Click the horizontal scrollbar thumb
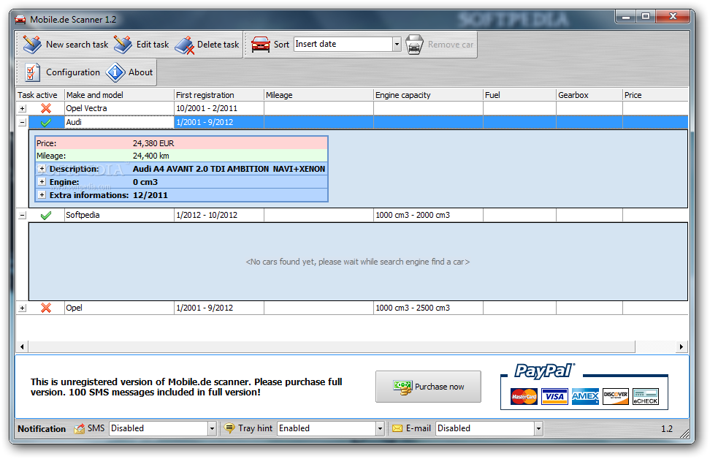710x459 pixels. pos(332,346)
